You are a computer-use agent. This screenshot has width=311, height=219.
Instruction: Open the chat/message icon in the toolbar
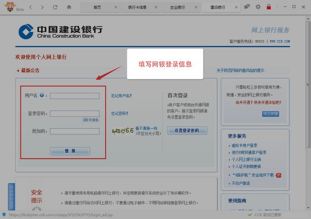(247, 7)
